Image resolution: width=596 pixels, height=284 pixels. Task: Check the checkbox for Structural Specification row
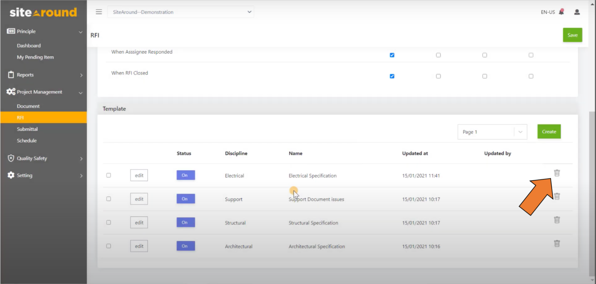click(109, 222)
